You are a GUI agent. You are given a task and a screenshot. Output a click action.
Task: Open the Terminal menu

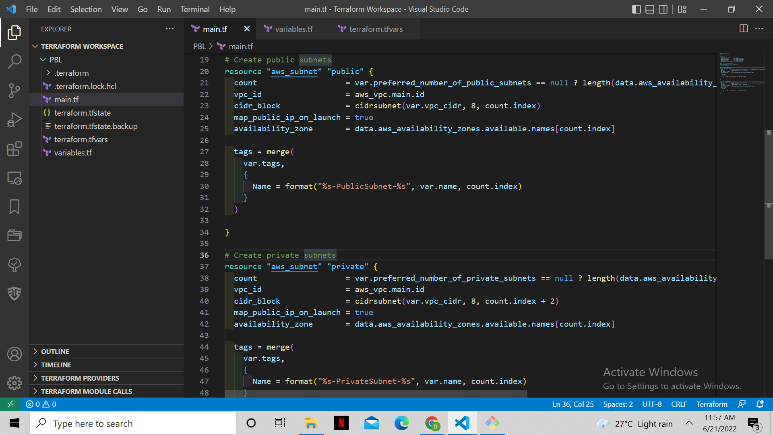(194, 9)
